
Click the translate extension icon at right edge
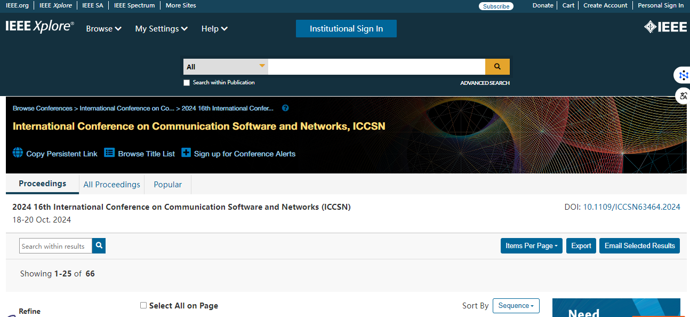point(683,96)
